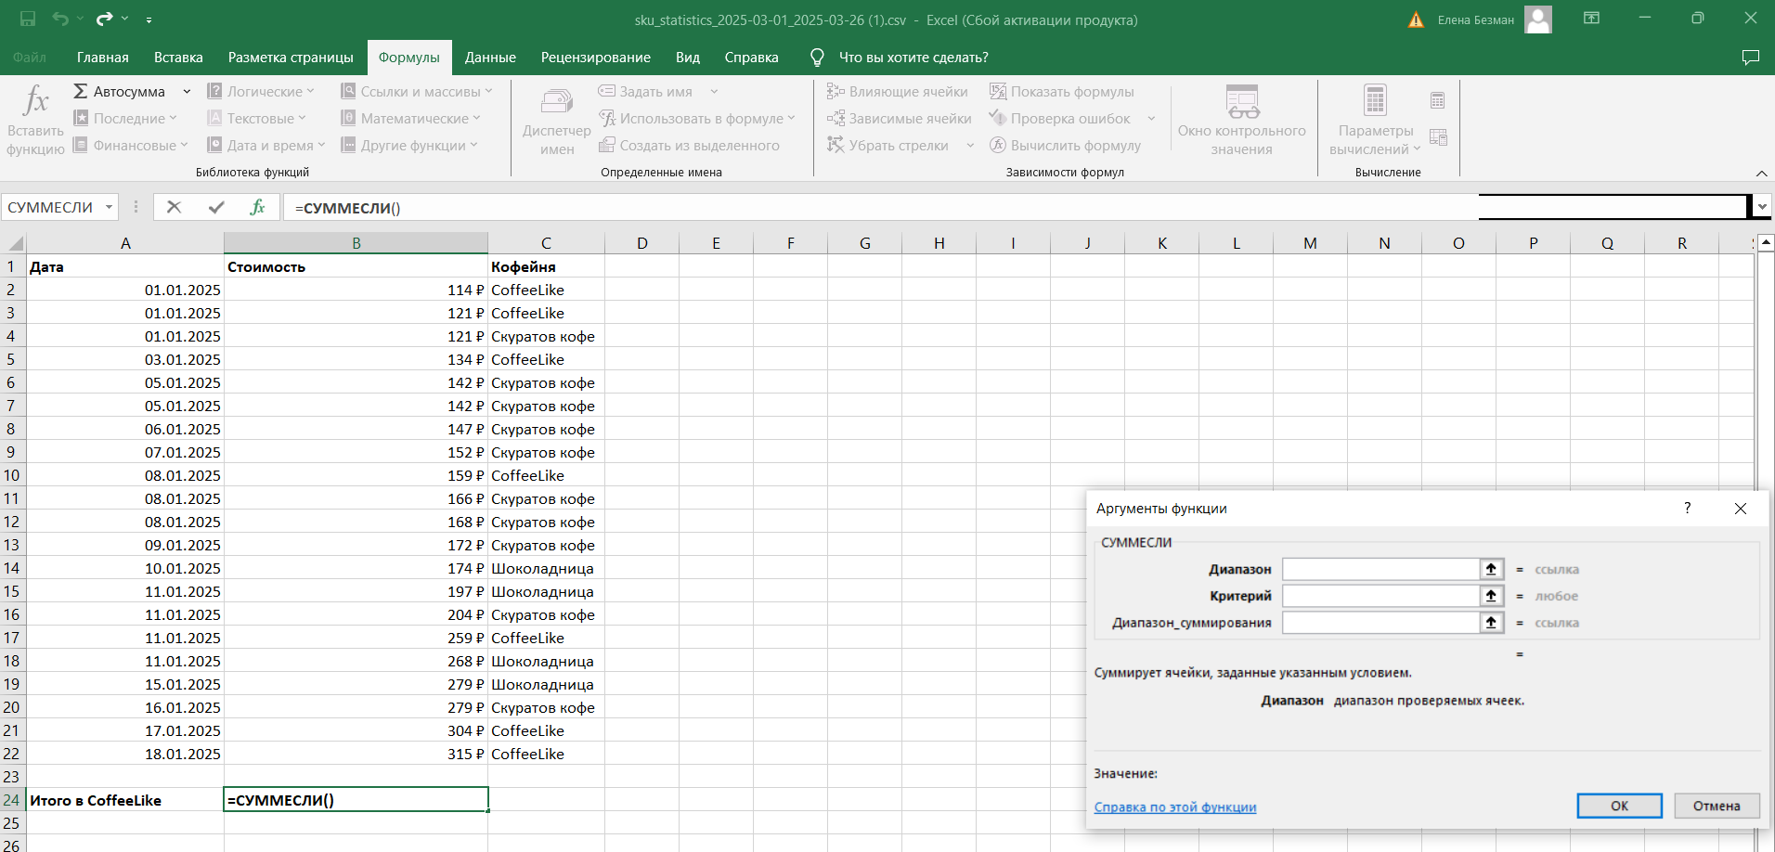Open the Главная ribbon tab
The image size is (1775, 852).
102,58
